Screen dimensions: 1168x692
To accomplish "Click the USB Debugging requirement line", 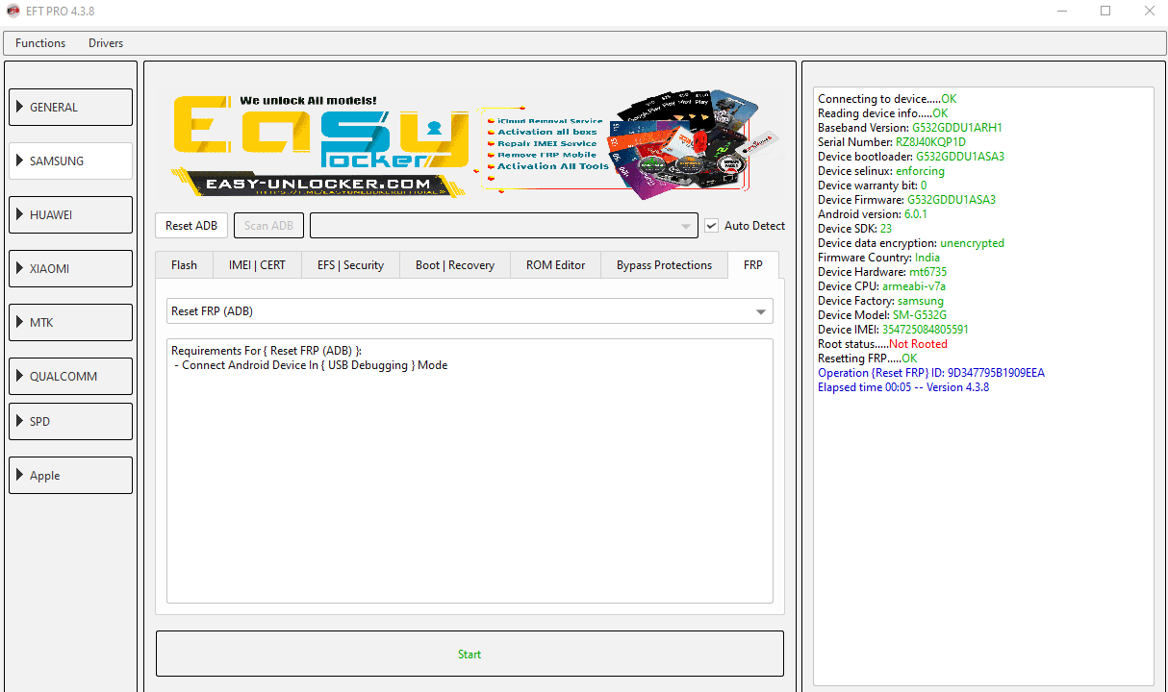I will 311,365.
